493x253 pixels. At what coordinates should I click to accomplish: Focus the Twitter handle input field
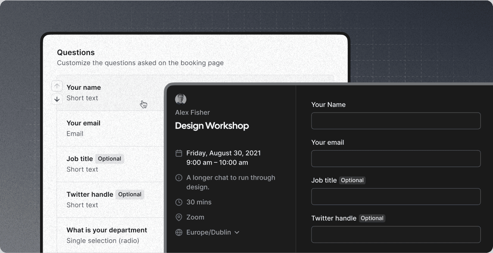point(396,235)
